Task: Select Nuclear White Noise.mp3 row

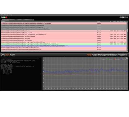Action: pos(64,48)
